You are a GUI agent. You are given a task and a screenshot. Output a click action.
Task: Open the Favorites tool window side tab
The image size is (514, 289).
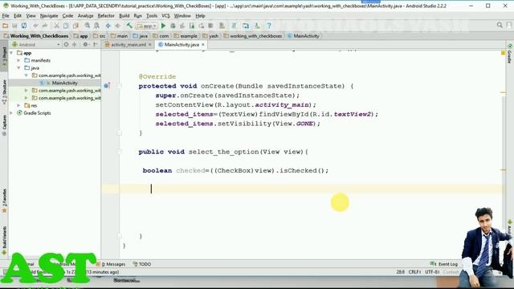click(x=4, y=201)
